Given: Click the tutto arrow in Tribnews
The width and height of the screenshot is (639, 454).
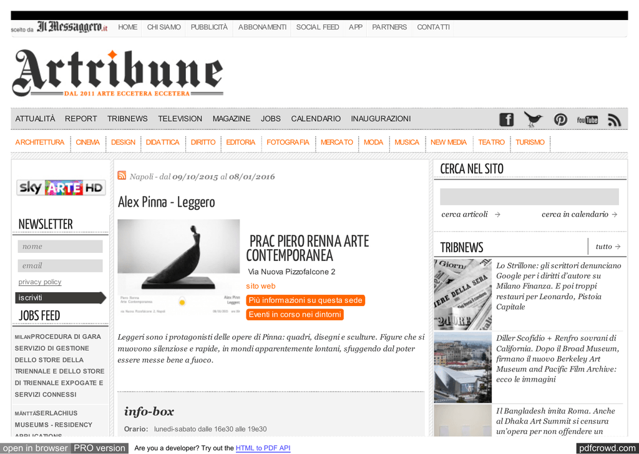Looking at the screenshot, I should click(618, 247).
